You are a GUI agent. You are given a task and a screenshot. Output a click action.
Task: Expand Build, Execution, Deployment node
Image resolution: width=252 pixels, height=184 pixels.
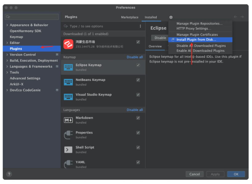tap(7, 61)
